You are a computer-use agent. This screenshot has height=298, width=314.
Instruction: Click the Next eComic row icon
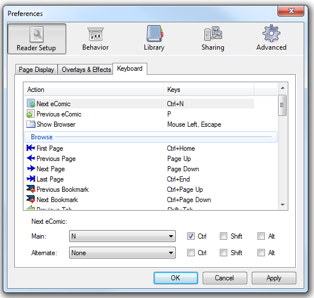tap(31, 103)
